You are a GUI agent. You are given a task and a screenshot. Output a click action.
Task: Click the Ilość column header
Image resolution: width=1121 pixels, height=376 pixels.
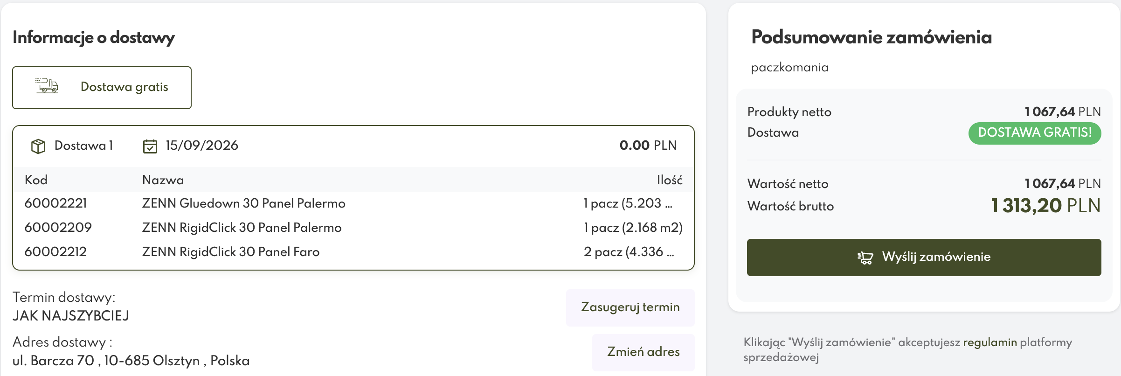point(670,180)
